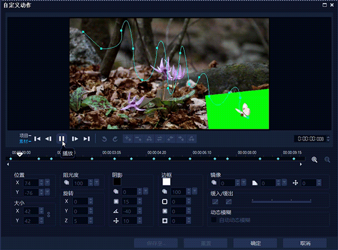Click the 旋转 X stepper arrows
Screen dimensions: 338x250
coord(91,201)
